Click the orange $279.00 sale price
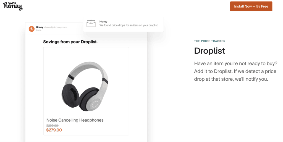The image size is (283, 142). 54,130
